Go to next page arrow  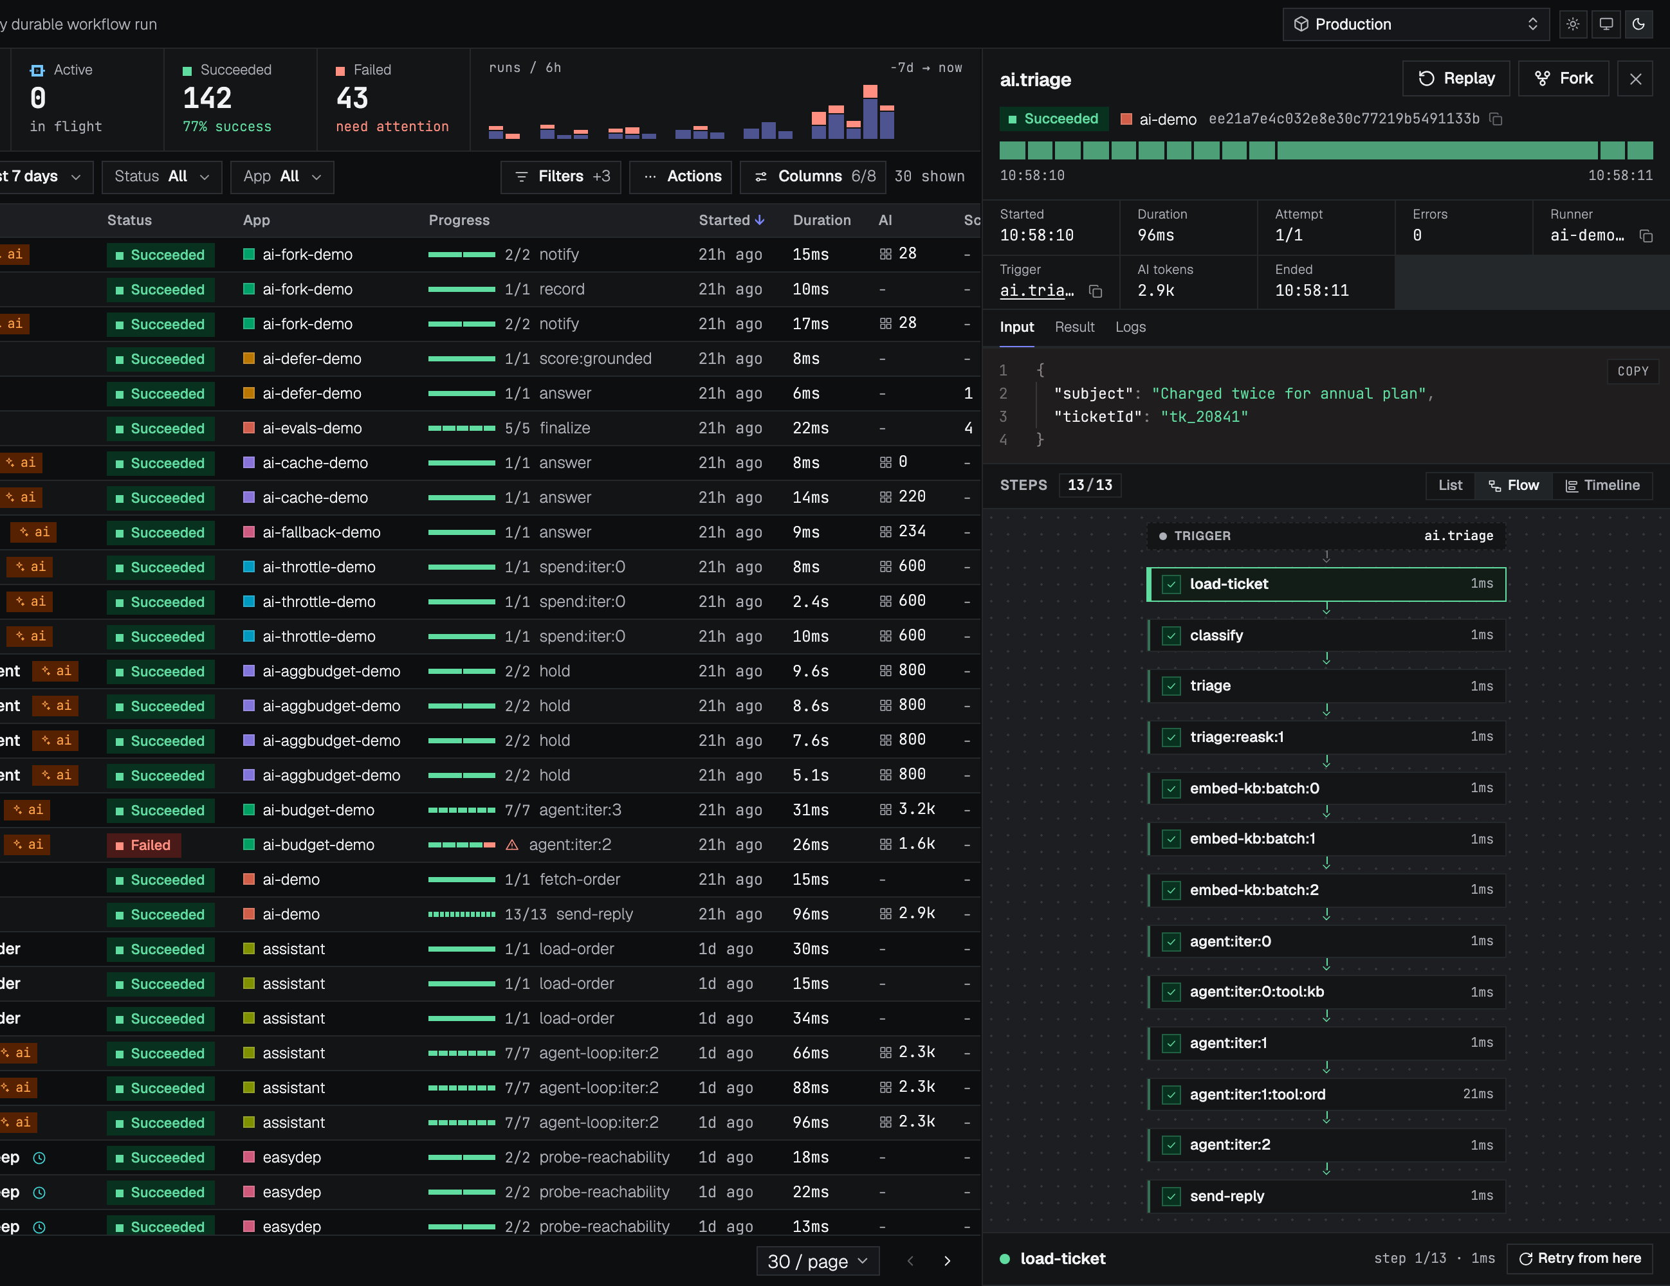click(x=948, y=1261)
